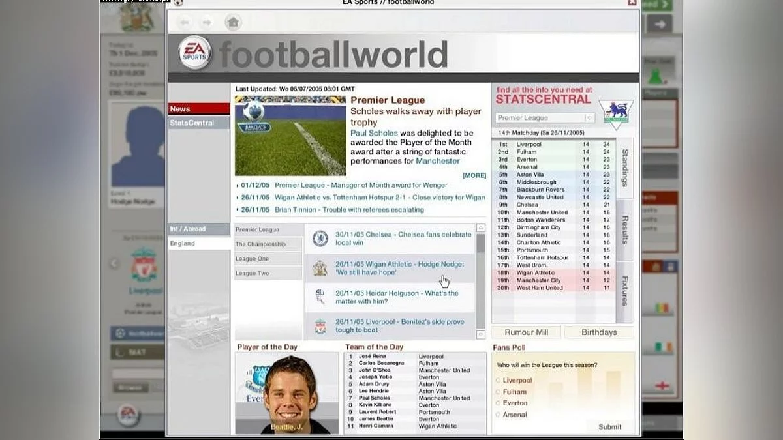Image resolution: width=783 pixels, height=440 pixels.
Task: Click the Heidar Helguson story club badge
Action: click(x=320, y=297)
